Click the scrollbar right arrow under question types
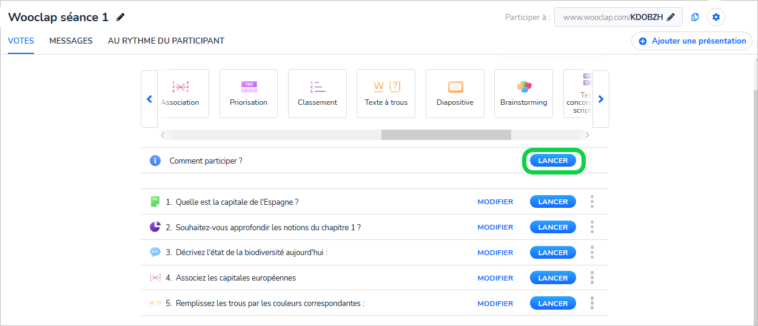 point(588,135)
